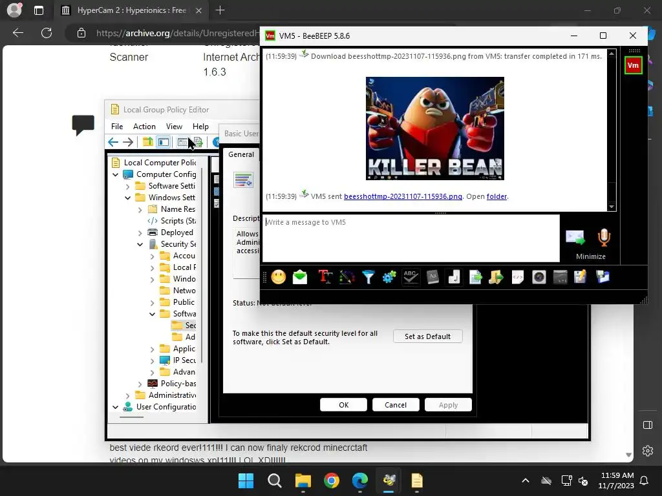Click the Export list icon in Group Policy toolbar
Screen dimensions: 662x496
[x=198, y=142]
